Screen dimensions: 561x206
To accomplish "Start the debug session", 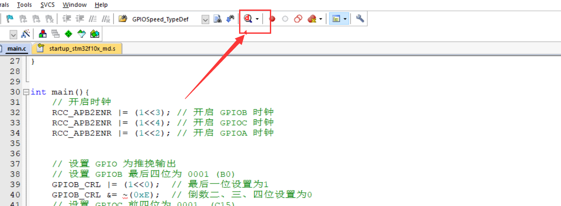I will coord(248,19).
